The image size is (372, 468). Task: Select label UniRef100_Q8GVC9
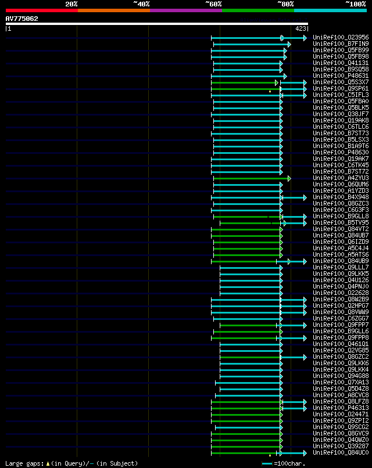341,434
